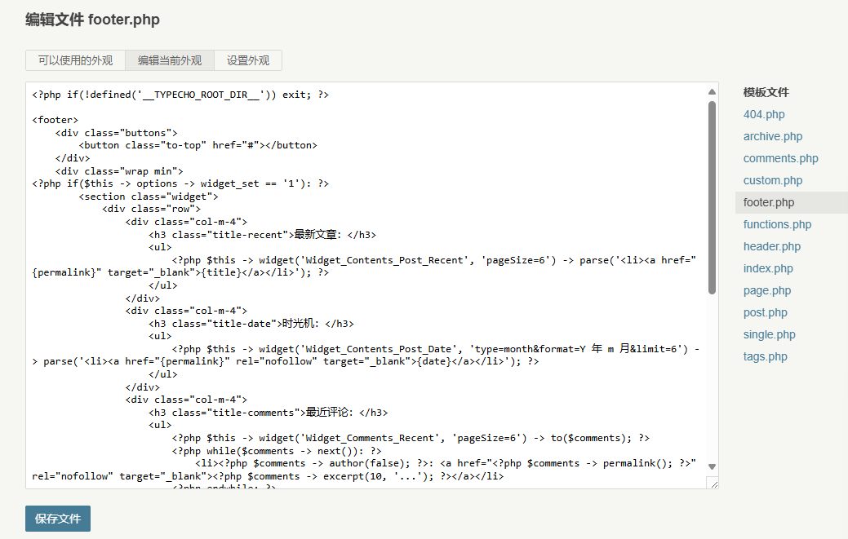The image size is (848, 539).
Task: Open page.php template file
Action: click(x=767, y=290)
